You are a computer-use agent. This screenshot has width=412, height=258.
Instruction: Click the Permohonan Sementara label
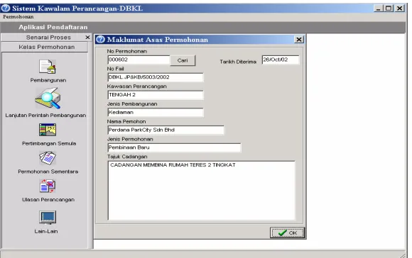click(x=48, y=172)
